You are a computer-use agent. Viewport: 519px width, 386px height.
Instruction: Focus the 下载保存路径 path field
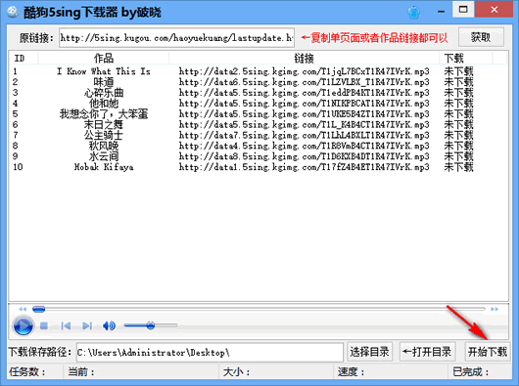(x=210, y=353)
